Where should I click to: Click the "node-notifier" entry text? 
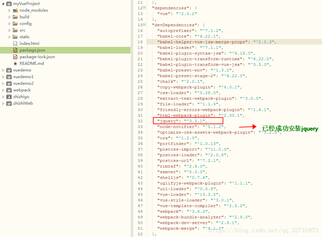177,127
